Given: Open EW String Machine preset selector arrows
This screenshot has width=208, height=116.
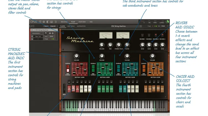Looking at the screenshot, I should [141, 26].
